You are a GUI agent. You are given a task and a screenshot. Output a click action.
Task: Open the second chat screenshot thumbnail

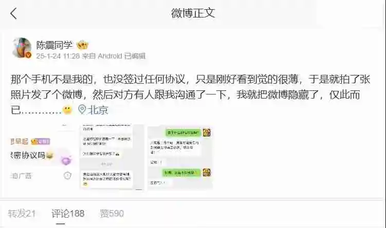pos(112,157)
